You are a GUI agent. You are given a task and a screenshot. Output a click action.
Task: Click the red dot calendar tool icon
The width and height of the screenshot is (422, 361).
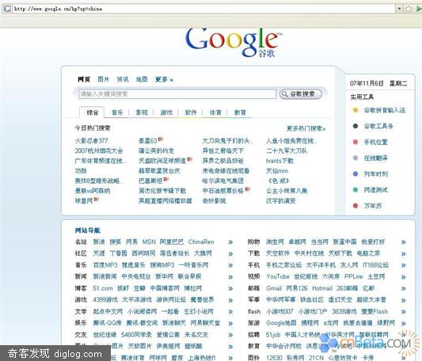pyautogui.click(x=355, y=206)
